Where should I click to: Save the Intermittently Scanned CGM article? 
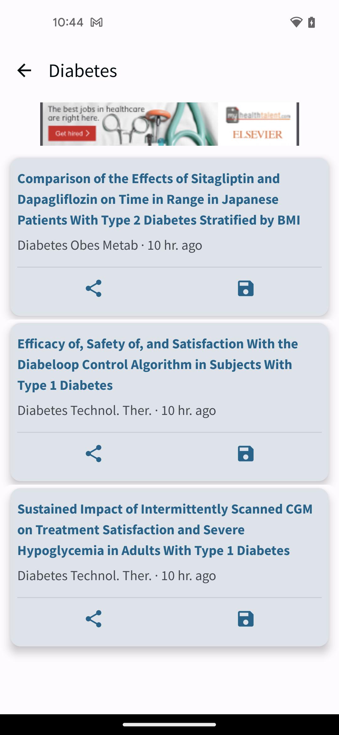click(245, 619)
